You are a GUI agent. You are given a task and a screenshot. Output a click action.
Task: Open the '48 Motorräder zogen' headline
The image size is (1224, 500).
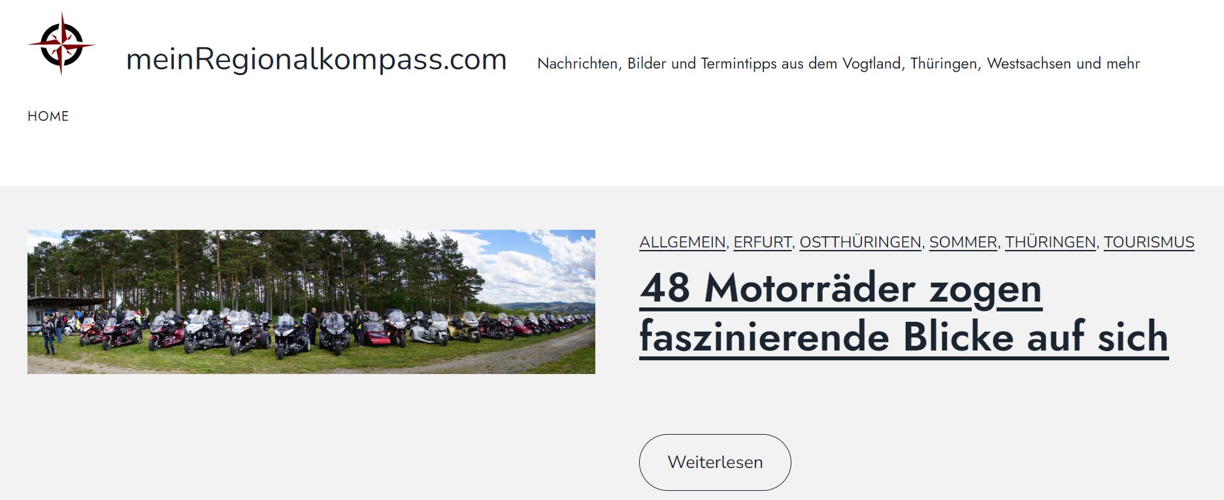[840, 287]
